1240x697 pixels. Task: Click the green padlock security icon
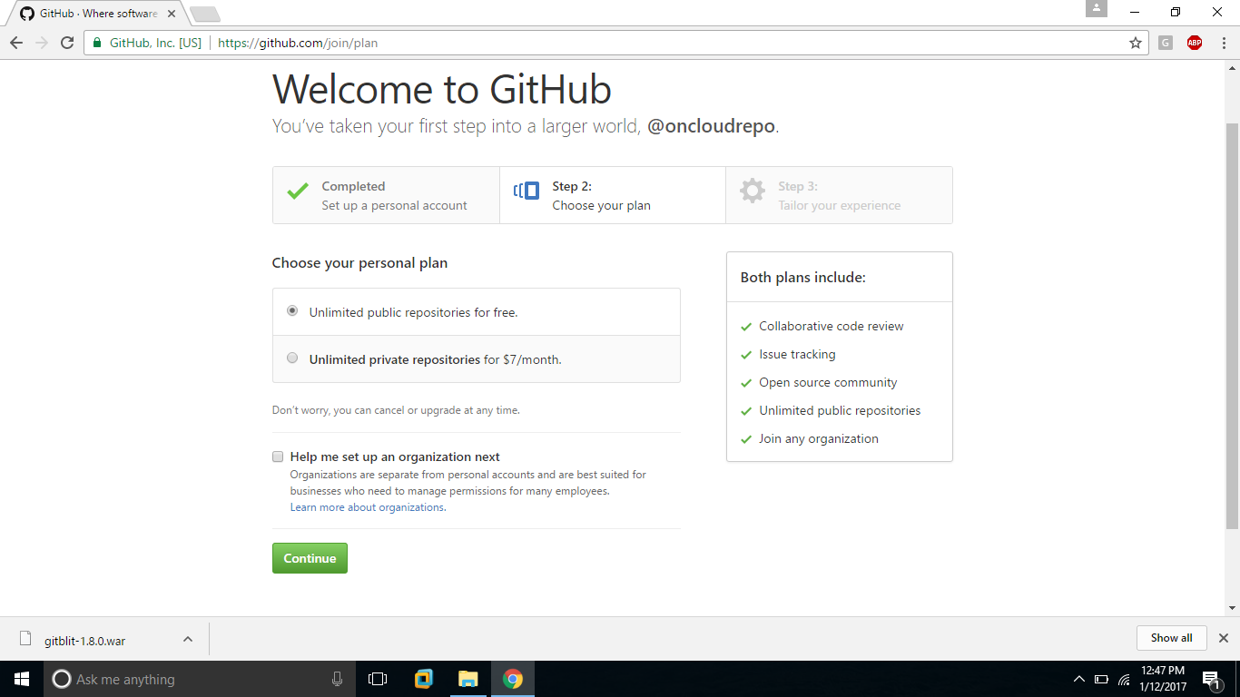pos(97,43)
